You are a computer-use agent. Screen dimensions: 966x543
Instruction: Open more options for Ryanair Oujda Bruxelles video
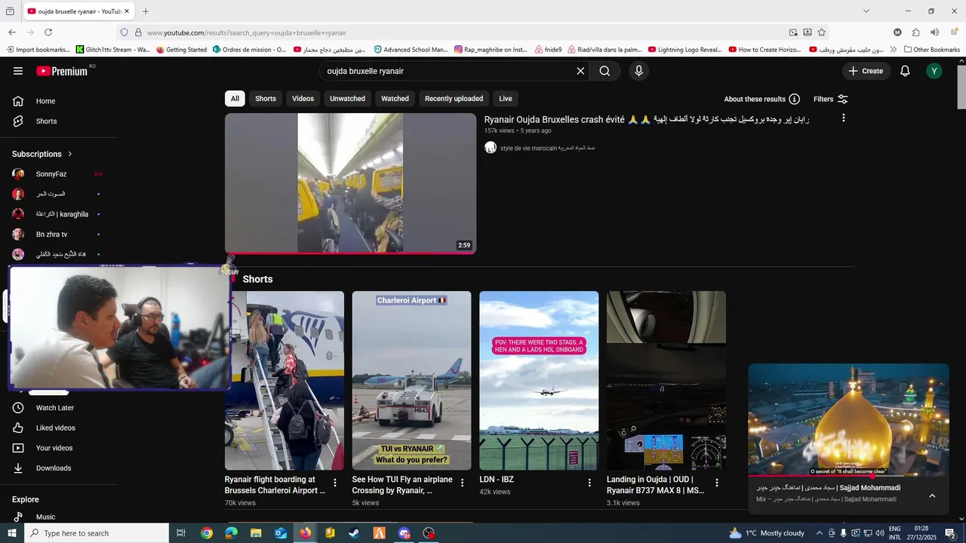click(843, 118)
